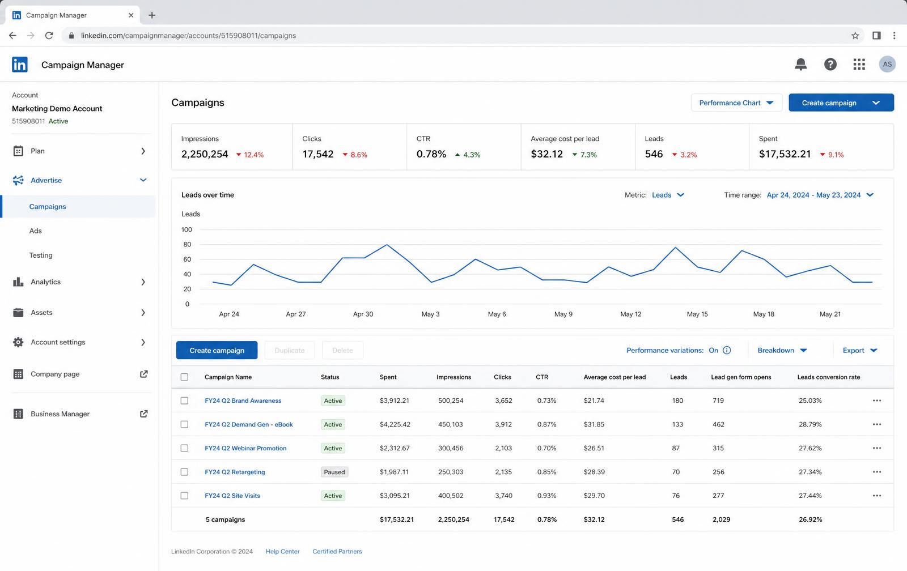Open the Breakdown dropdown

click(782, 350)
